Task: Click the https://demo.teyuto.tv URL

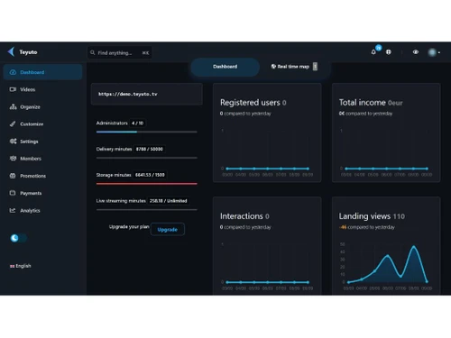Action: click(128, 94)
